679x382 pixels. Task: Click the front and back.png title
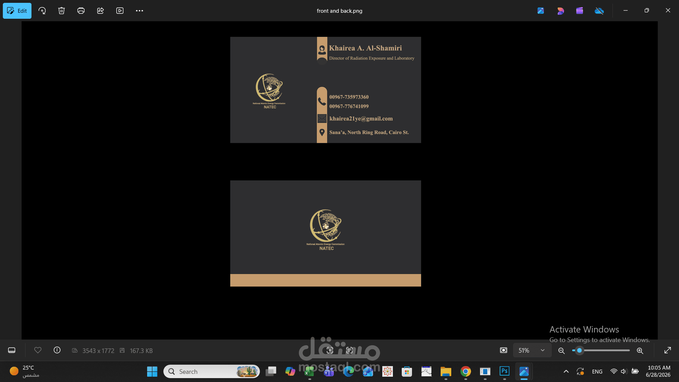(339, 11)
